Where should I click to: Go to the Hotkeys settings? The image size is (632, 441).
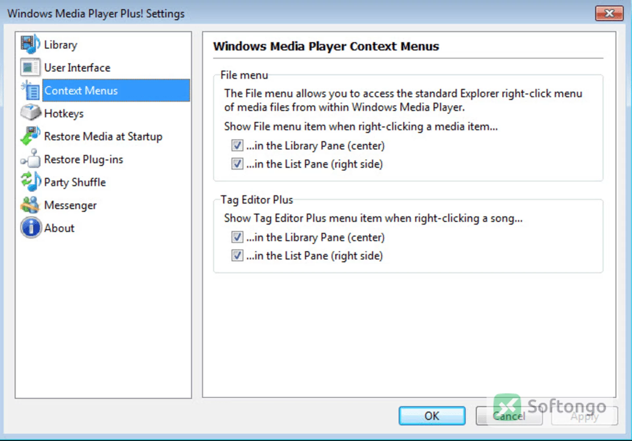(64, 113)
